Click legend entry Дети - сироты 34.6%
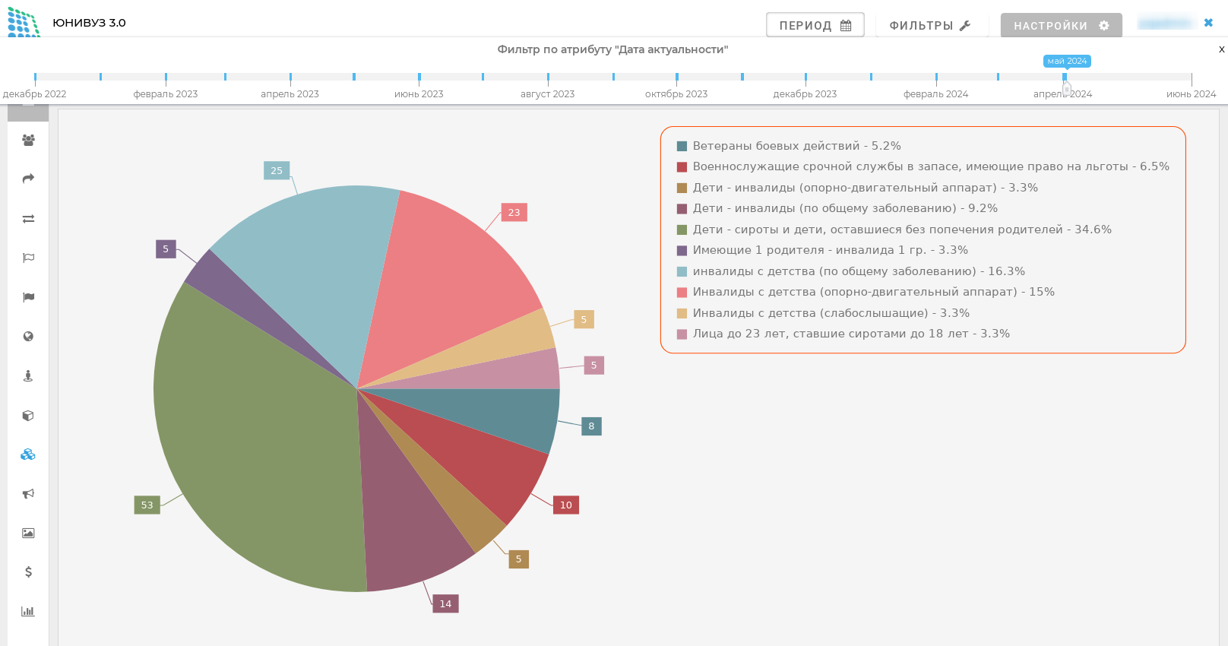 (x=894, y=230)
